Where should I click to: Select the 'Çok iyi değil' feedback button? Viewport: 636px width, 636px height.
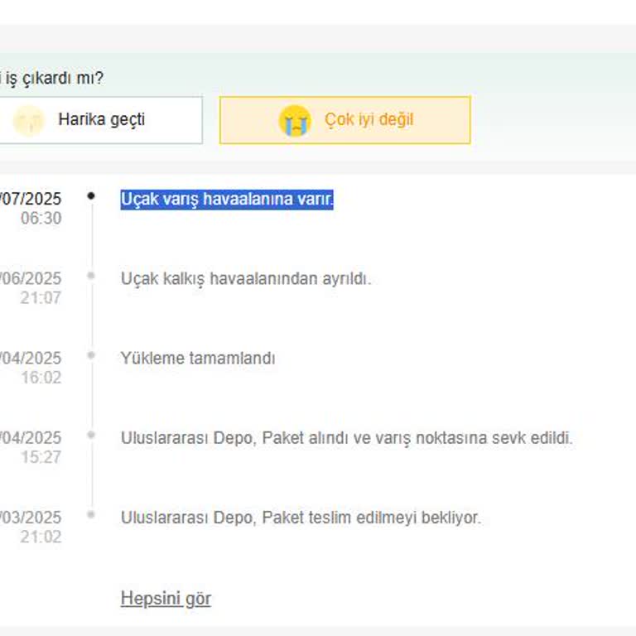[x=345, y=120]
